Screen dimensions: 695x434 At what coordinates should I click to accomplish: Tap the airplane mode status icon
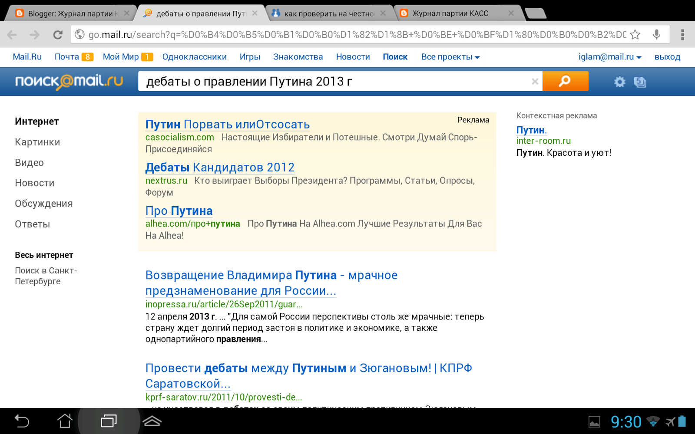pos(671,421)
